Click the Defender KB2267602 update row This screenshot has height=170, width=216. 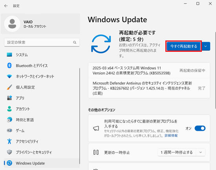(149, 88)
